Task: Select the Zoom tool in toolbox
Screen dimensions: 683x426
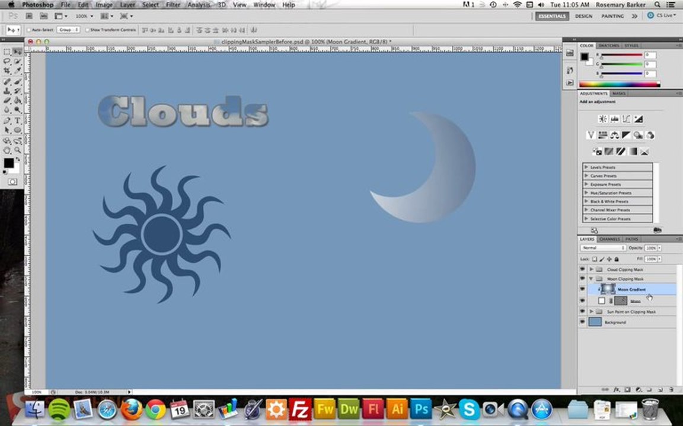Action: (x=17, y=150)
